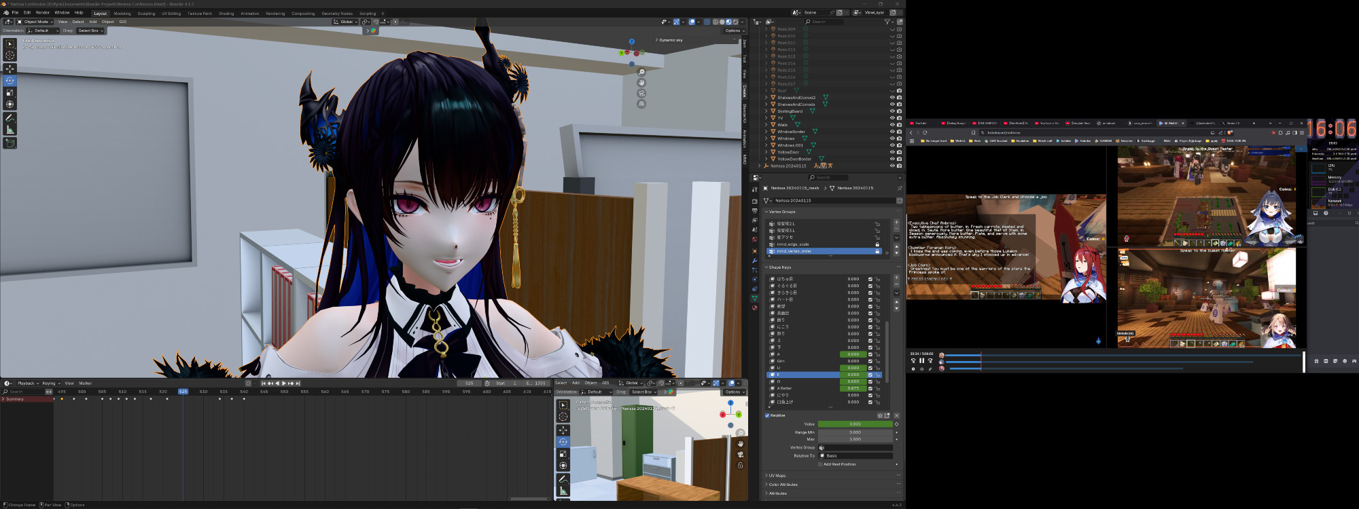Viewport: 1359px width, 509px height.
Task: Select the Transform tool in the main viewport toolbar
Action: (x=10, y=105)
